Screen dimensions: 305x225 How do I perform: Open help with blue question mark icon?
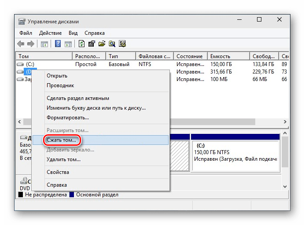coord(58,44)
